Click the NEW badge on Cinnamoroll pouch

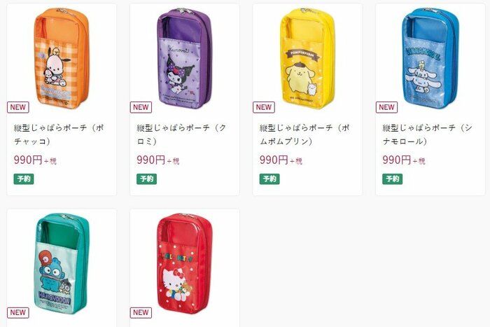click(x=386, y=107)
